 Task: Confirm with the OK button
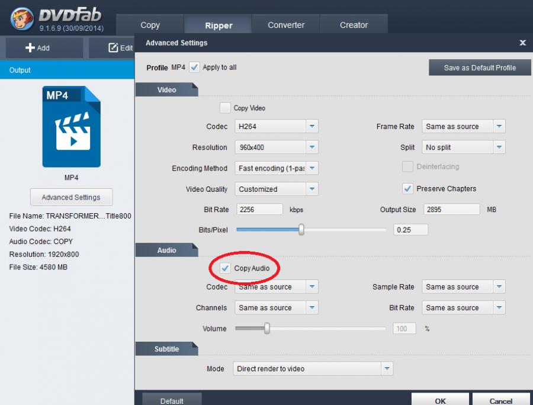(440, 400)
